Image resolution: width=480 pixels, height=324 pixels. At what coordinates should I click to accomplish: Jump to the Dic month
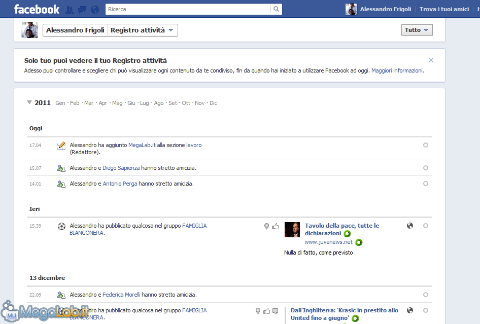pyautogui.click(x=214, y=103)
